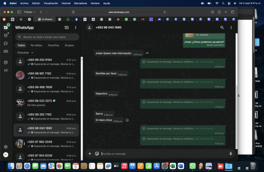Toggle the Safari sidebar icon

(x=19, y=12)
